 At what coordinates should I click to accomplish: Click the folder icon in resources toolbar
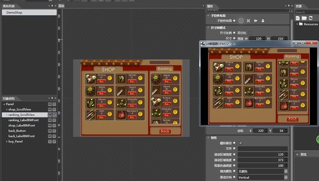[x=304, y=18]
